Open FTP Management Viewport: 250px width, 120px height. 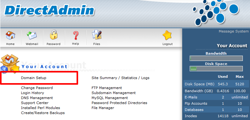pyautogui.click(x=107, y=88)
